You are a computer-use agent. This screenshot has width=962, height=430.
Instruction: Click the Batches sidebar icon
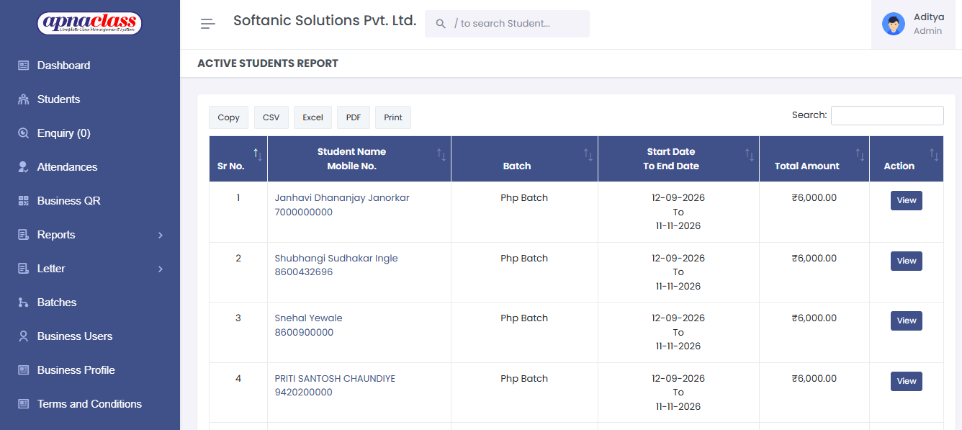tap(23, 303)
